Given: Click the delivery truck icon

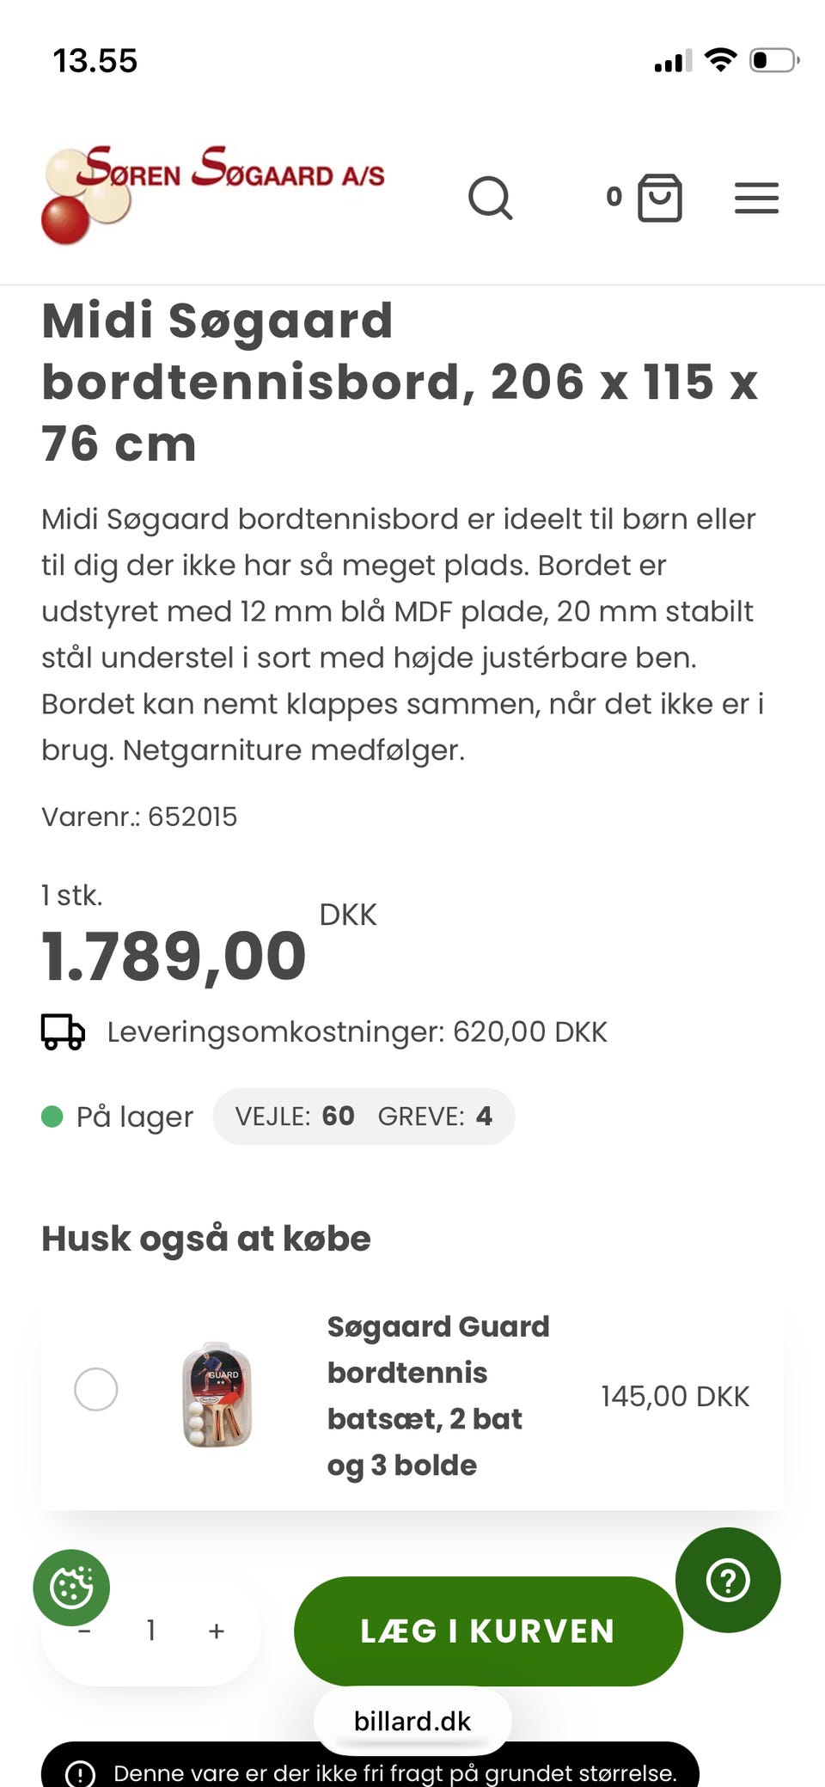Looking at the screenshot, I should (x=63, y=1031).
